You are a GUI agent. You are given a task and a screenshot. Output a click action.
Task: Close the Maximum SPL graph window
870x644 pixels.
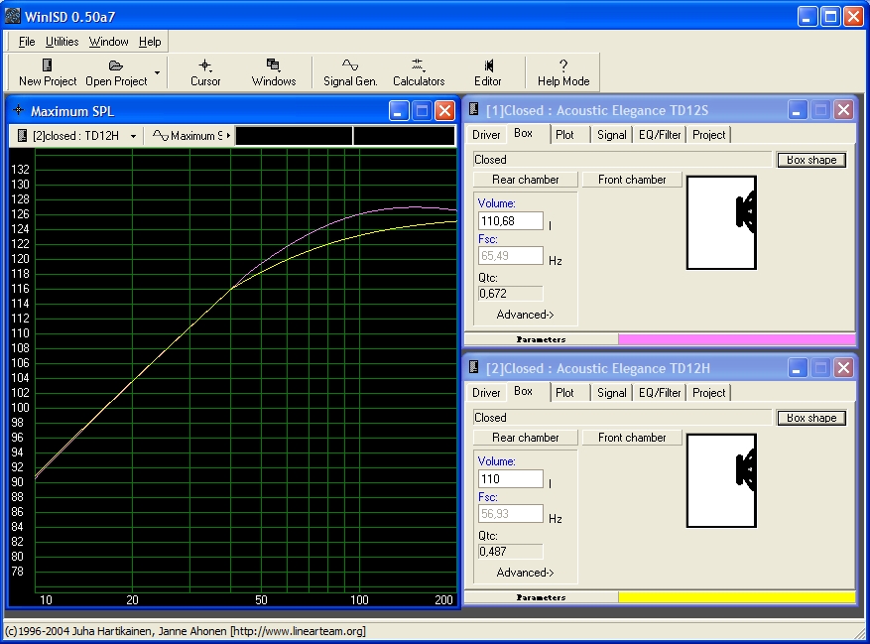445,111
